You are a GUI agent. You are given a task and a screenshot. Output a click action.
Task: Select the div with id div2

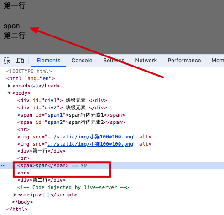pos(62,107)
